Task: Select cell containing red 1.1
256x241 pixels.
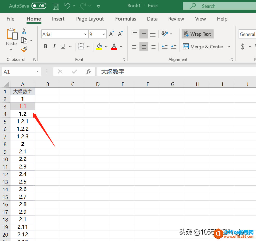Action: pos(23,106)
